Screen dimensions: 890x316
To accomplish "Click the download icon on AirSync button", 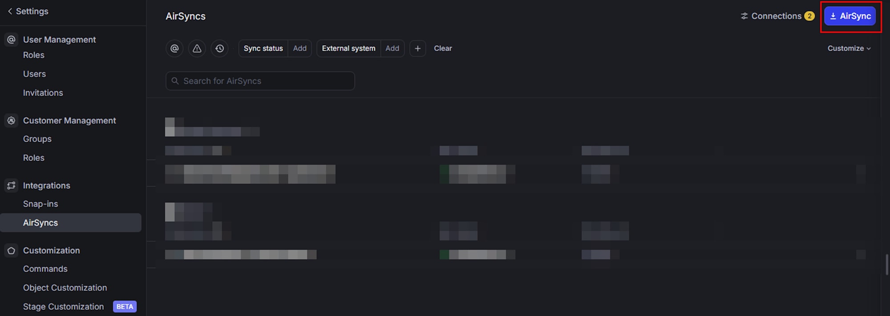I will tap(833, 16).
